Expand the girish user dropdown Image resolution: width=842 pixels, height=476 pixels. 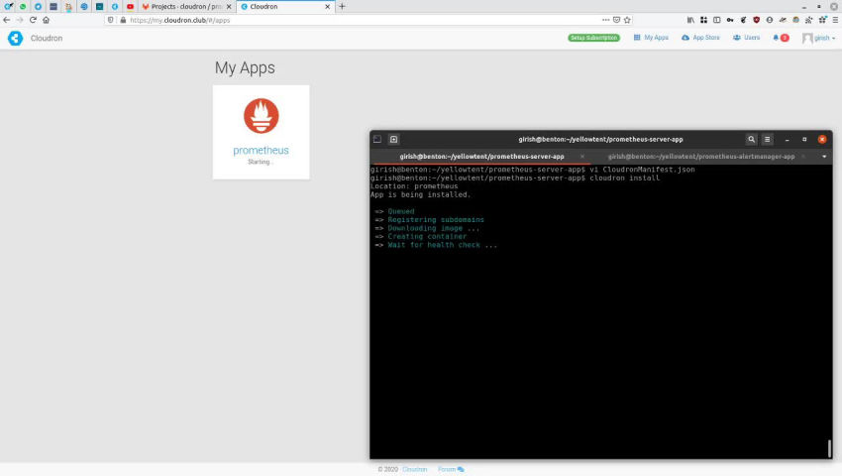coord(819,38)
